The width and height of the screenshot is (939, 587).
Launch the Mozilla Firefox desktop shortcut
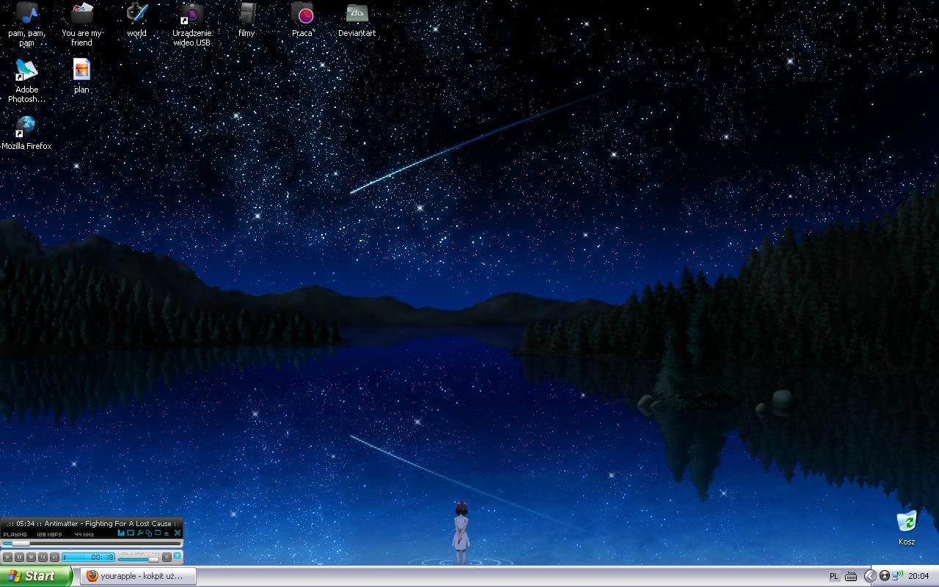(x=26, y=132)
